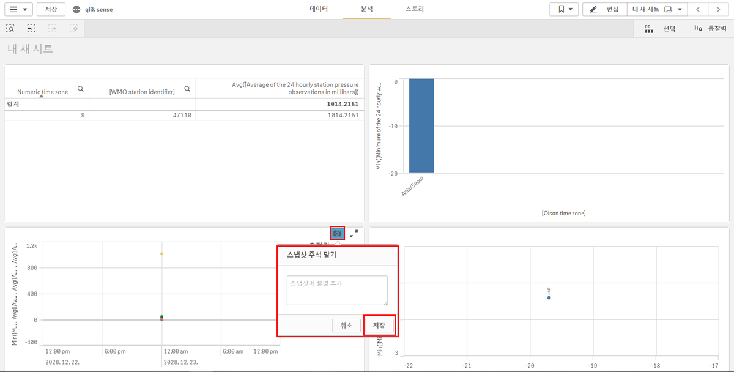734x372 pixels.
Task: Click 취소 to cancel the snapshot annotation
Action: [346, 325]
